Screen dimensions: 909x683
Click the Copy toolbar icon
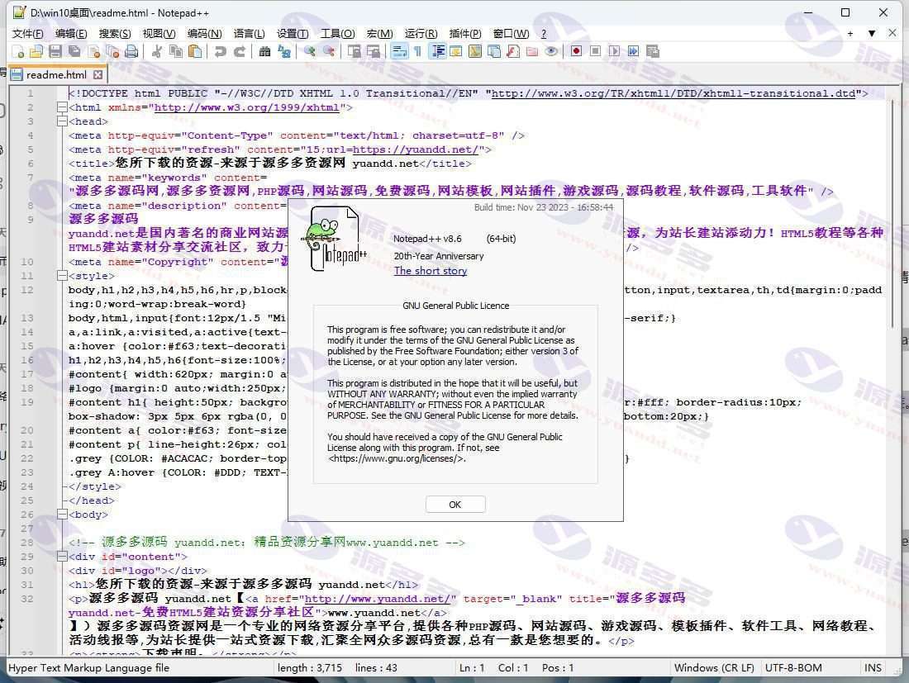pos(176,51)
